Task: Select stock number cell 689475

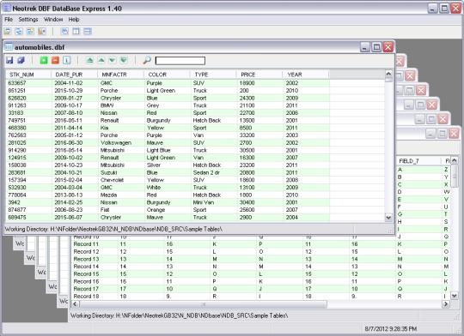Action: pyautogui.click(x=28, y=218)
